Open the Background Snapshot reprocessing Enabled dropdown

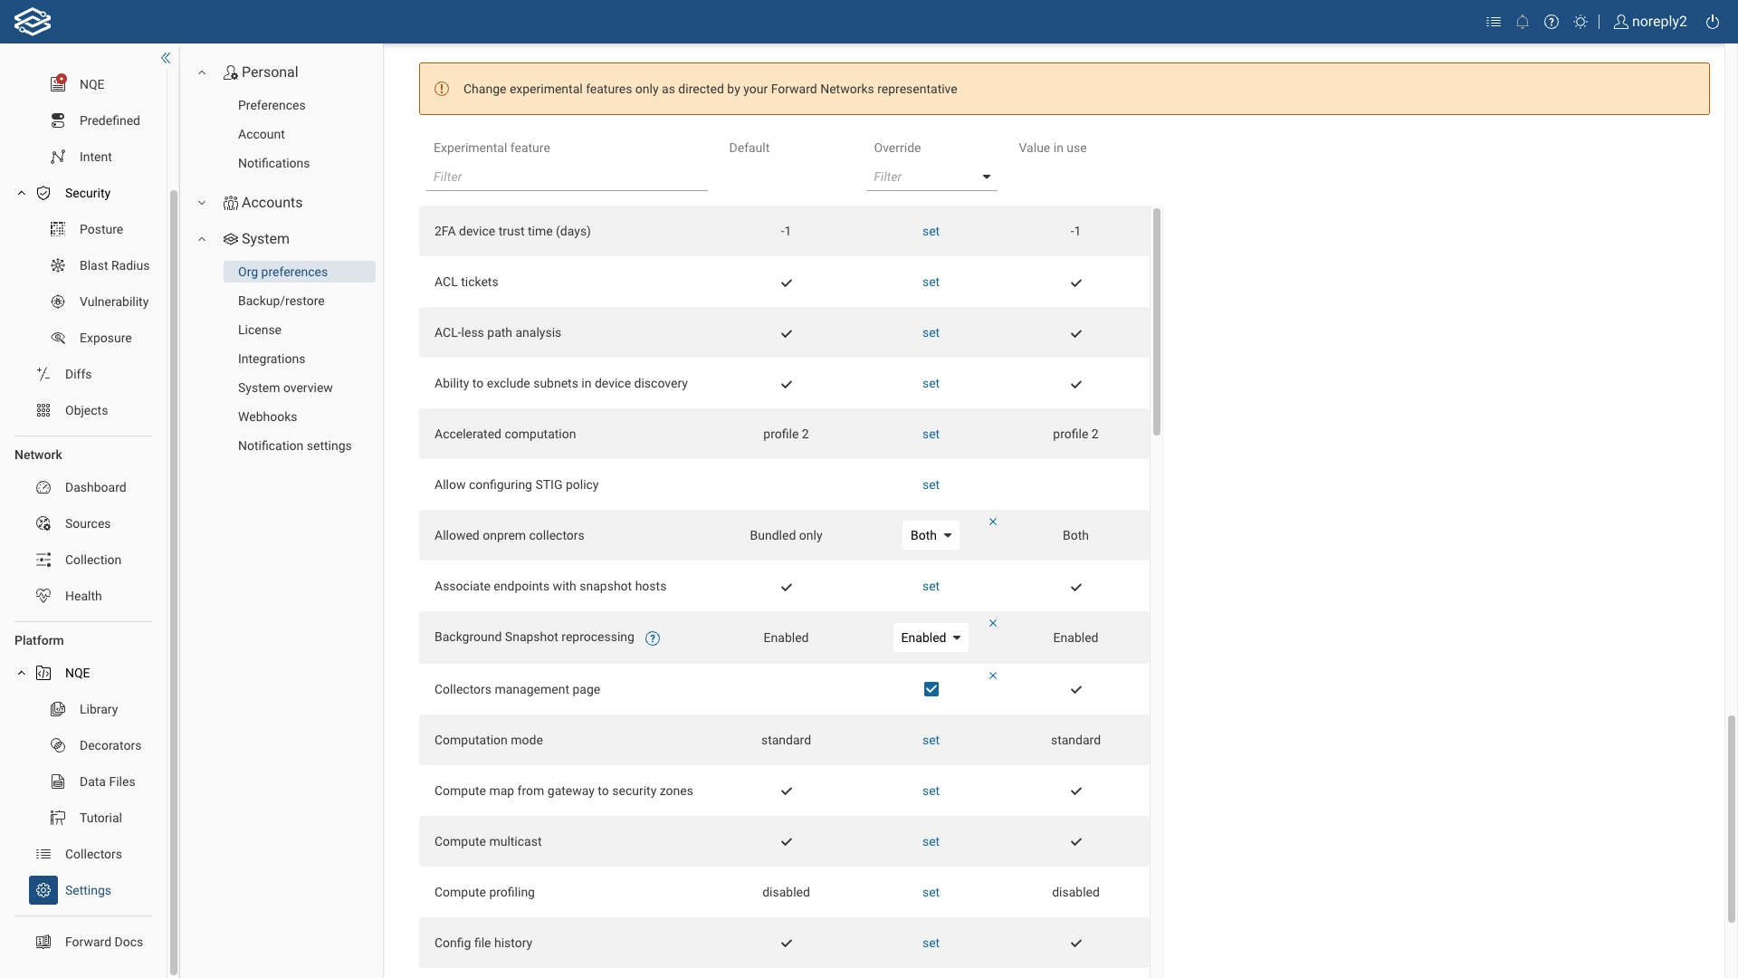pos(930,638)
